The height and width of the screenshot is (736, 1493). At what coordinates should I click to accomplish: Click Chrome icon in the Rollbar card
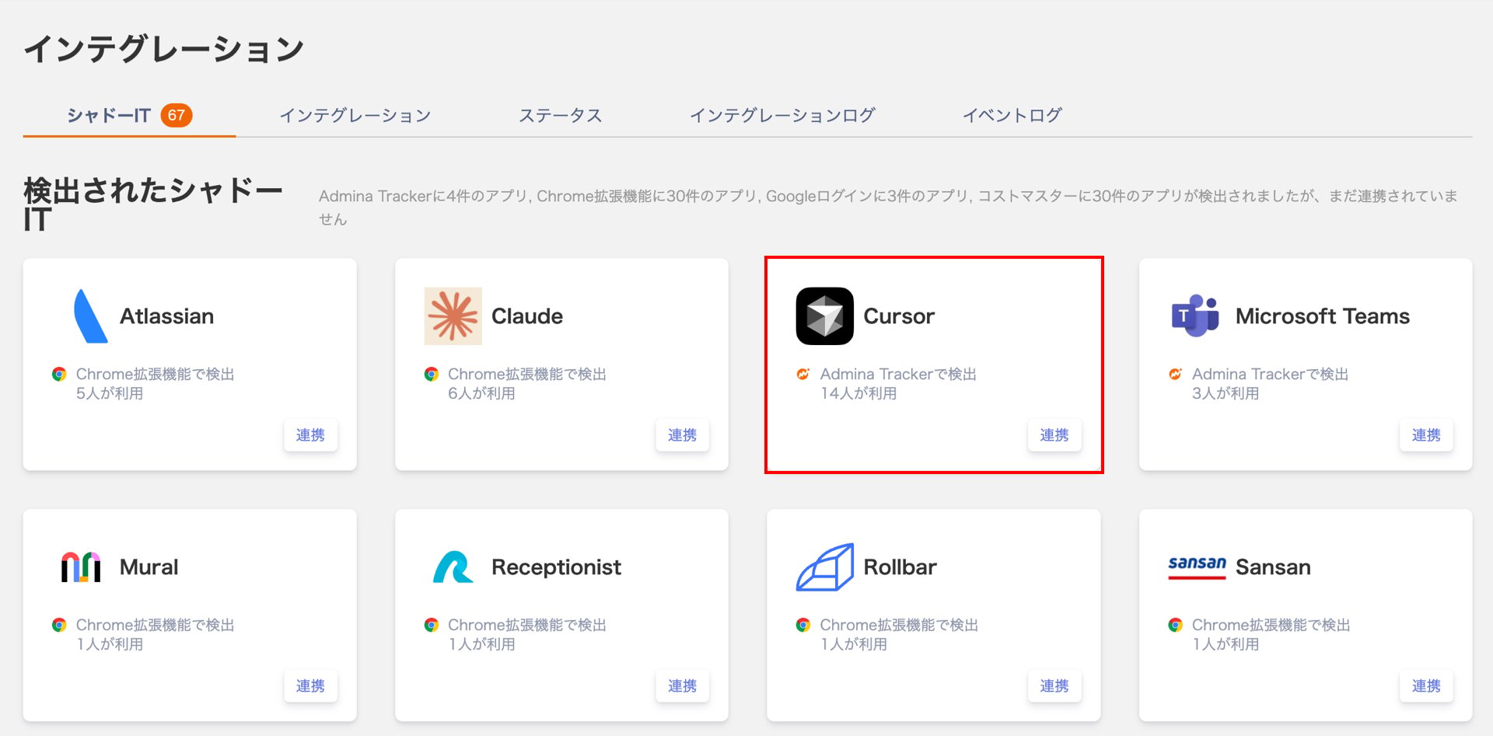[x=803, y=625]
